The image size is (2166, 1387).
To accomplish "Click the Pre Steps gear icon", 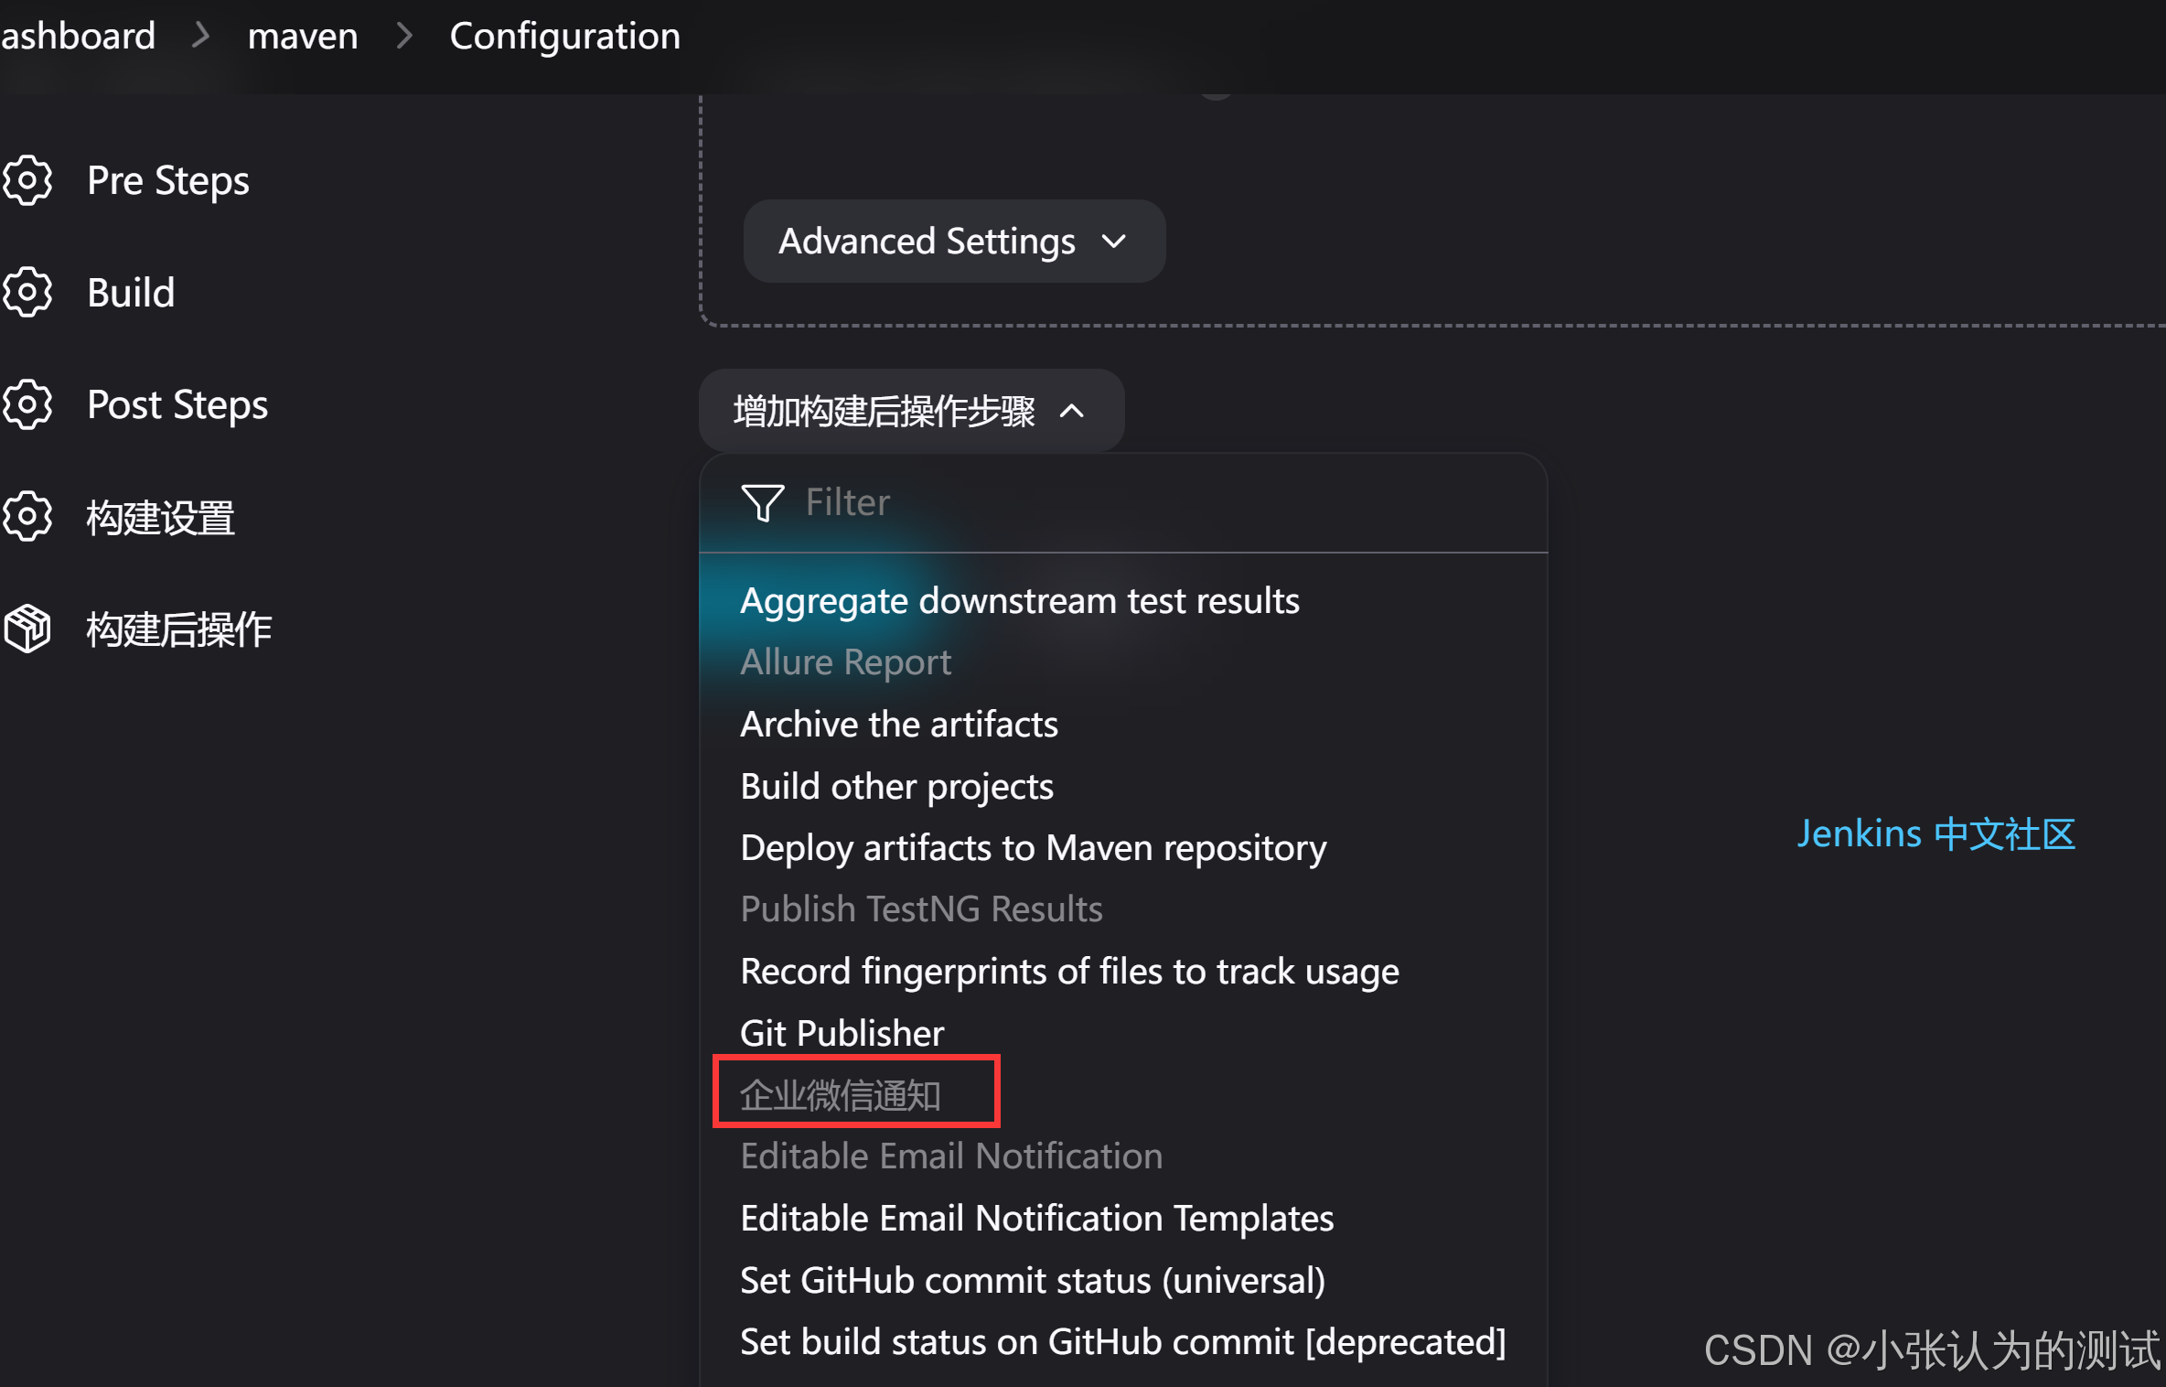I will coord(27,180).
